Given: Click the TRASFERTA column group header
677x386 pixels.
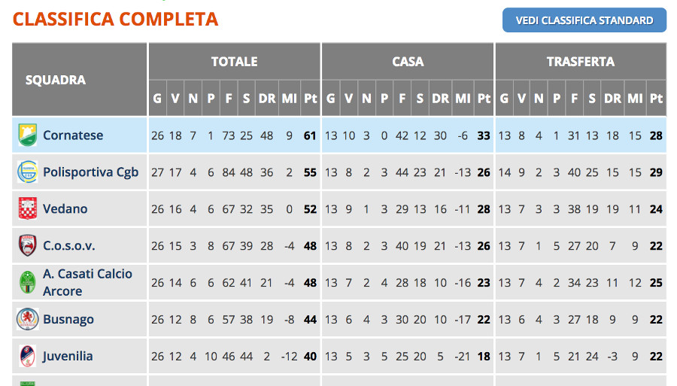Looking at the screenshot, I should tap(581, 61).
